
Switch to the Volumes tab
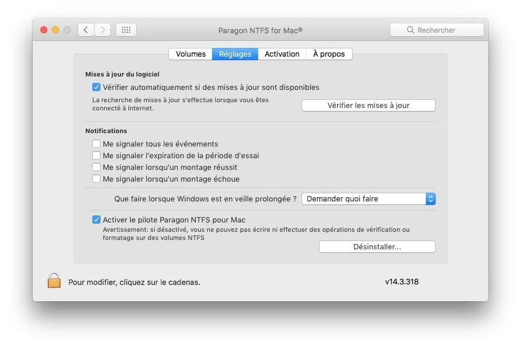click(x=190, y=54)
